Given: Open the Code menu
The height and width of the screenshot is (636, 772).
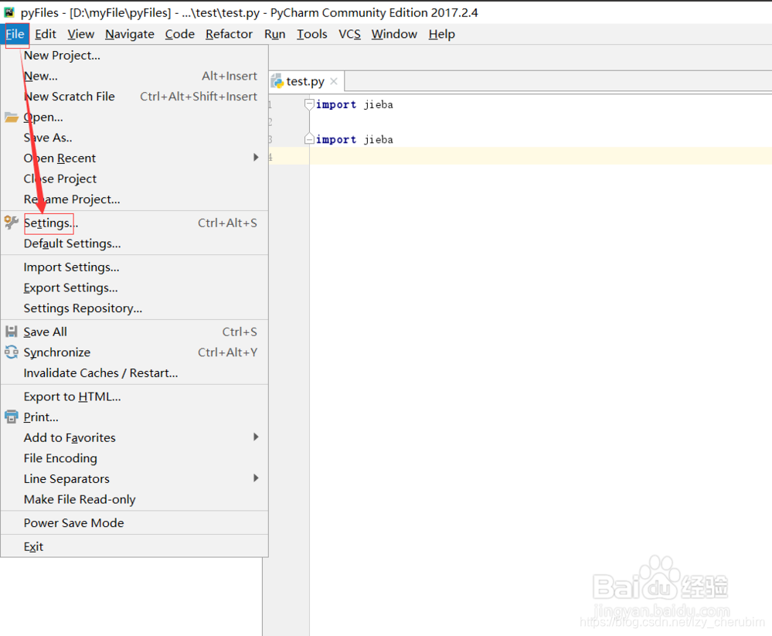Looking at the screenshot, I should (180, 34).
